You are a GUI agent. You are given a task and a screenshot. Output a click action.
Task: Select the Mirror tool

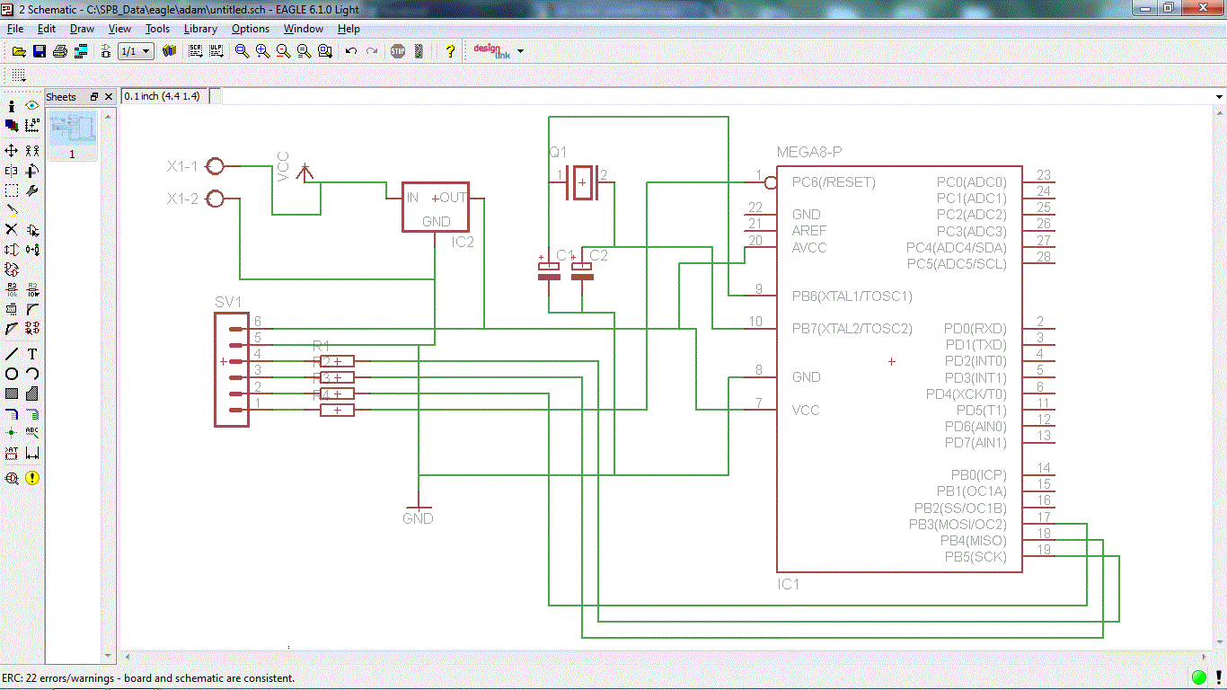pyautogui.click(x=12, y=170)
